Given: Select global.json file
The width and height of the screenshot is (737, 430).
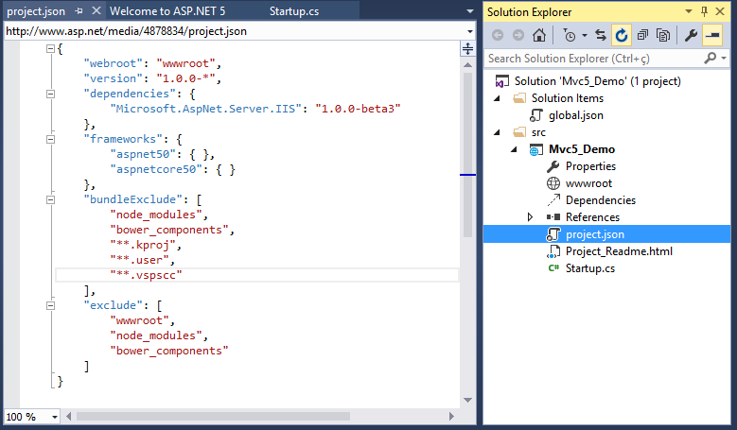Looking at the screenshot, I should tap(576, 115).
